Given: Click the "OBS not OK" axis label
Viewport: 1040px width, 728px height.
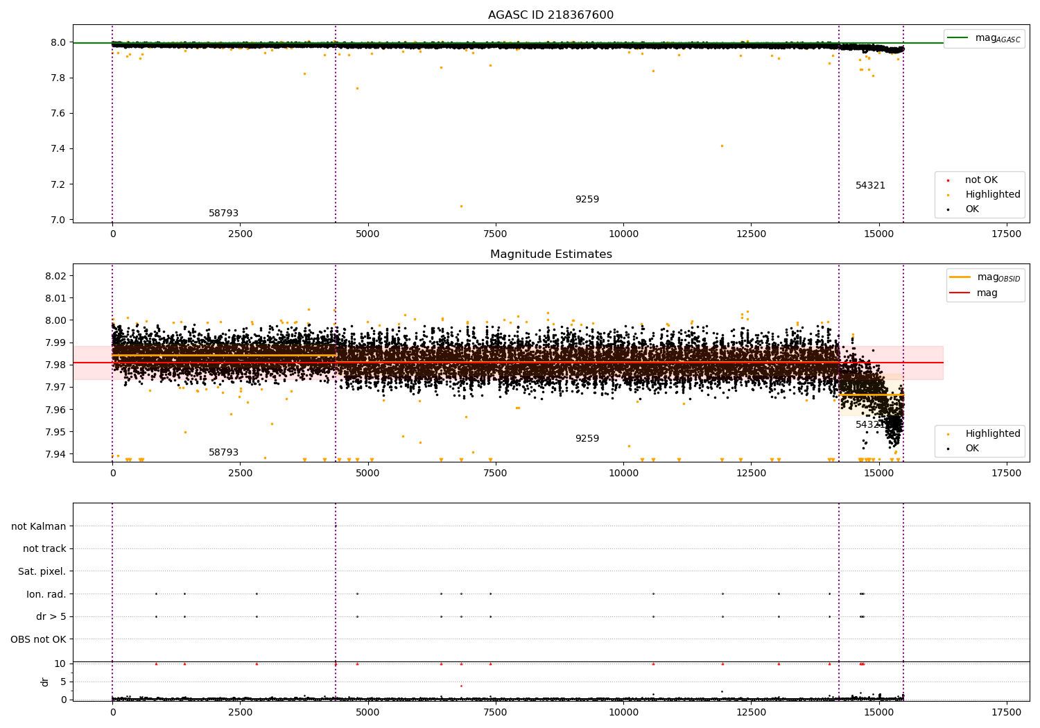Looking at the screenshot, I should tap(39, 640).
